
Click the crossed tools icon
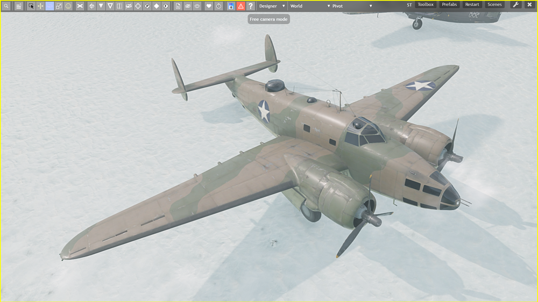click(x=80, y=6)
